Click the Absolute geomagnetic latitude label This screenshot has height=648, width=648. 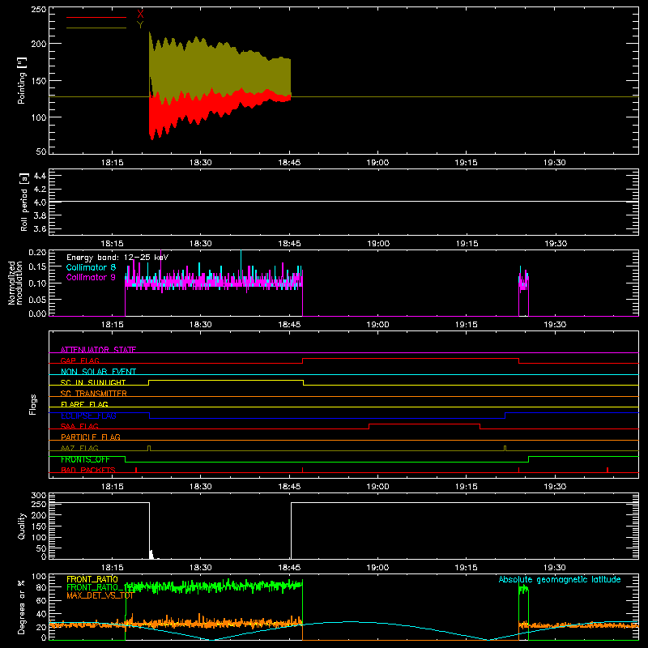(560, 579)
